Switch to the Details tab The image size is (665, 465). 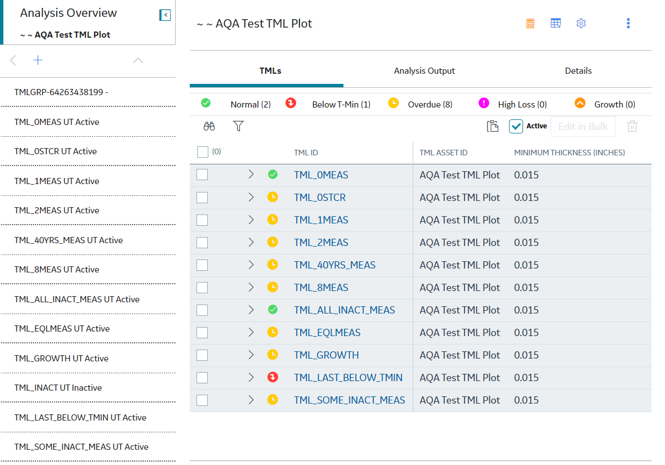click(x=578, y=71)
